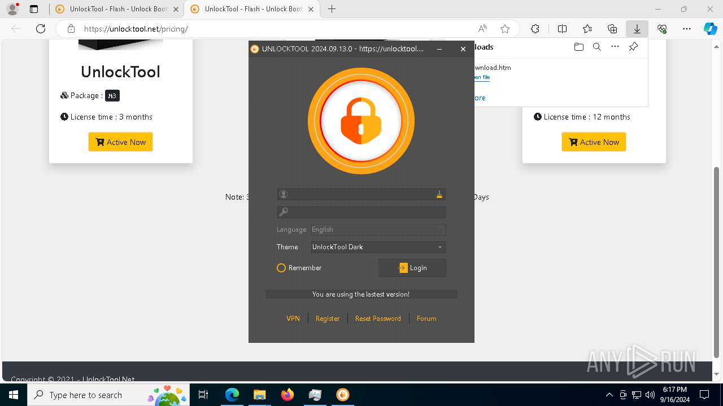The height and width of the screenshot is (406, 723).
Task: Focus the password input field
Action: click(x=361, y=212)
